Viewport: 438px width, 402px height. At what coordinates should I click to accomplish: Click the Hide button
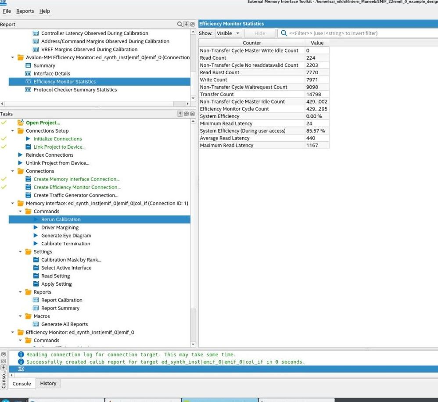coord(260,33)
